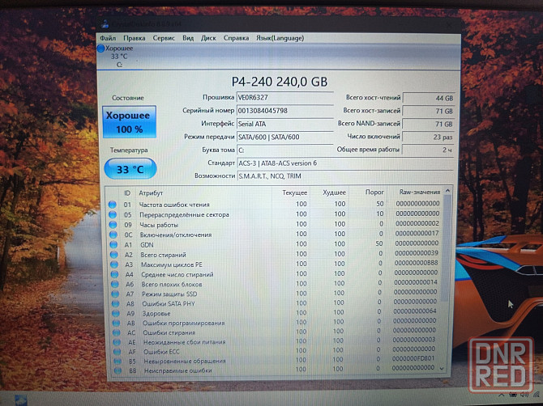
Task: Open the Справка menu
Action: pos(236,38)
